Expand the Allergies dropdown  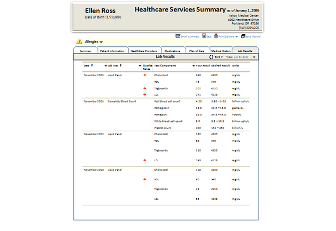tap(101, 42)
